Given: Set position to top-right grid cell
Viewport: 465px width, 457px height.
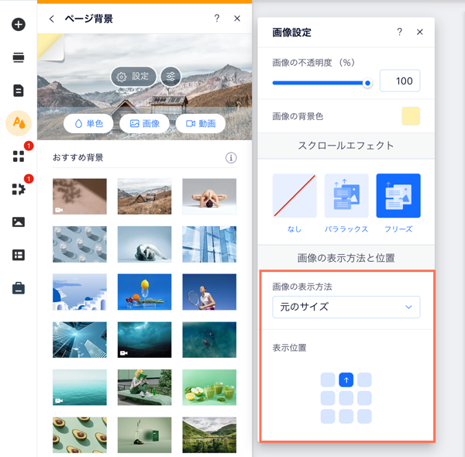Looking at the screenshot, I should pyautogui.click(x=364, y=380).
